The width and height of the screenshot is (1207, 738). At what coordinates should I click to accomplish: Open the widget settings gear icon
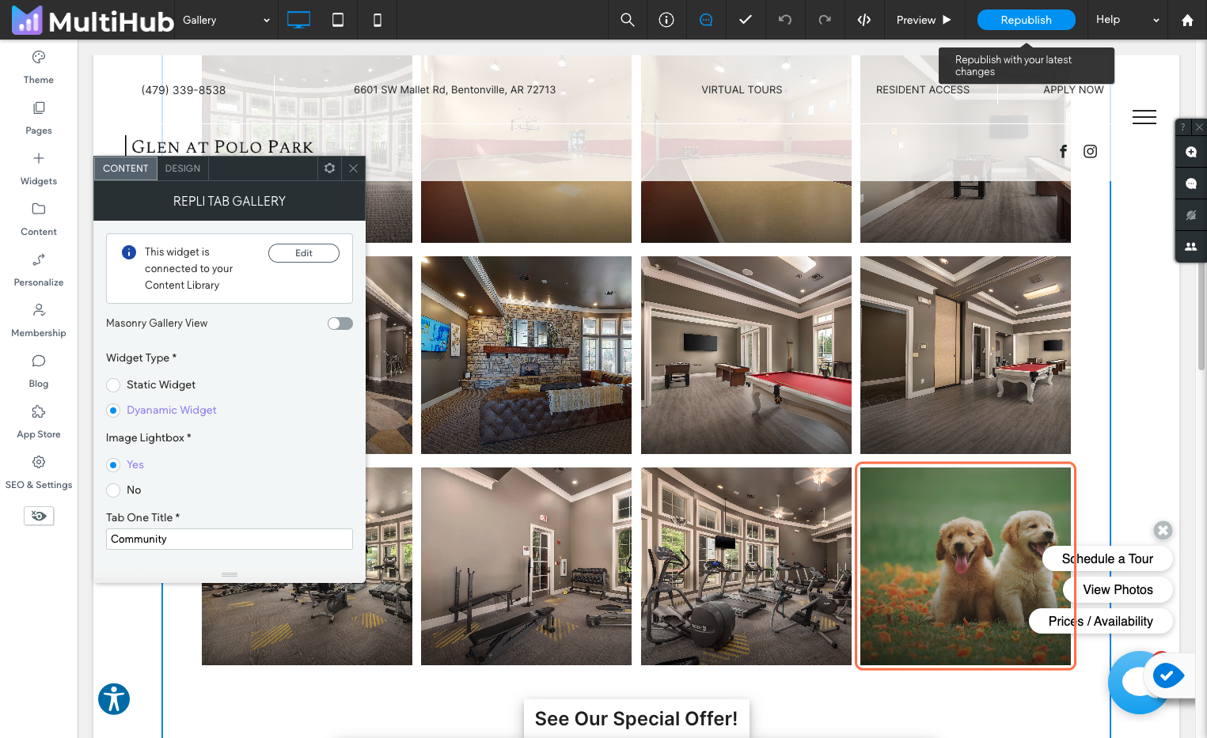(330, 168)
